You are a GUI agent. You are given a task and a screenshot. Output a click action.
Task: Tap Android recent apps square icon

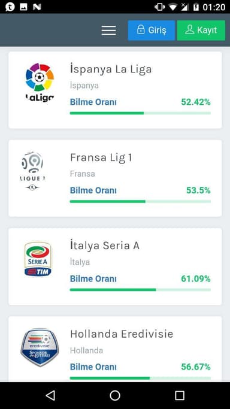(180, 395)
